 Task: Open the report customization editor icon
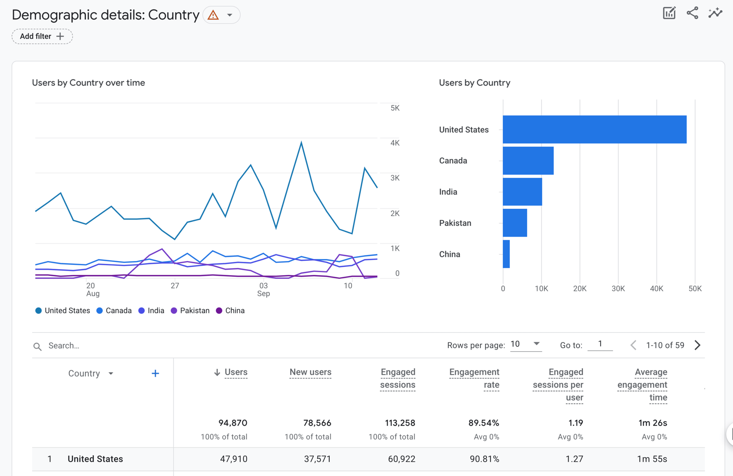pos(669,13)
